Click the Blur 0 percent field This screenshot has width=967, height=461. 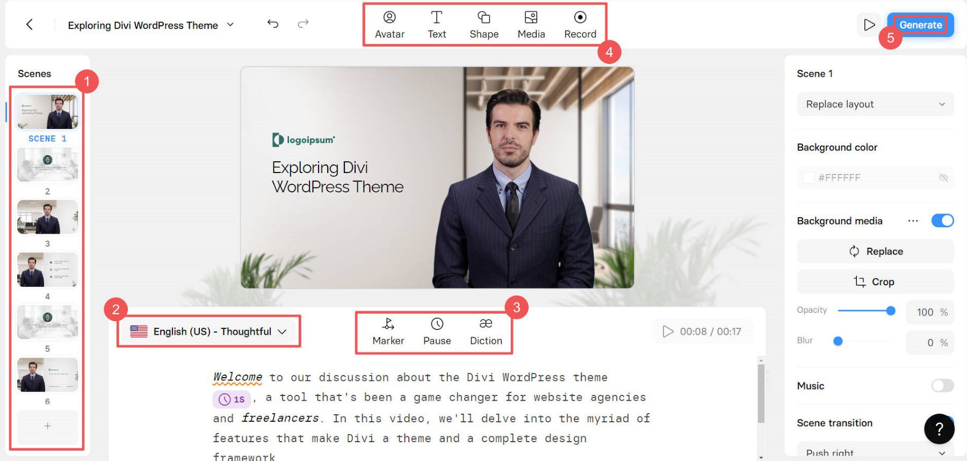[929, 343]
